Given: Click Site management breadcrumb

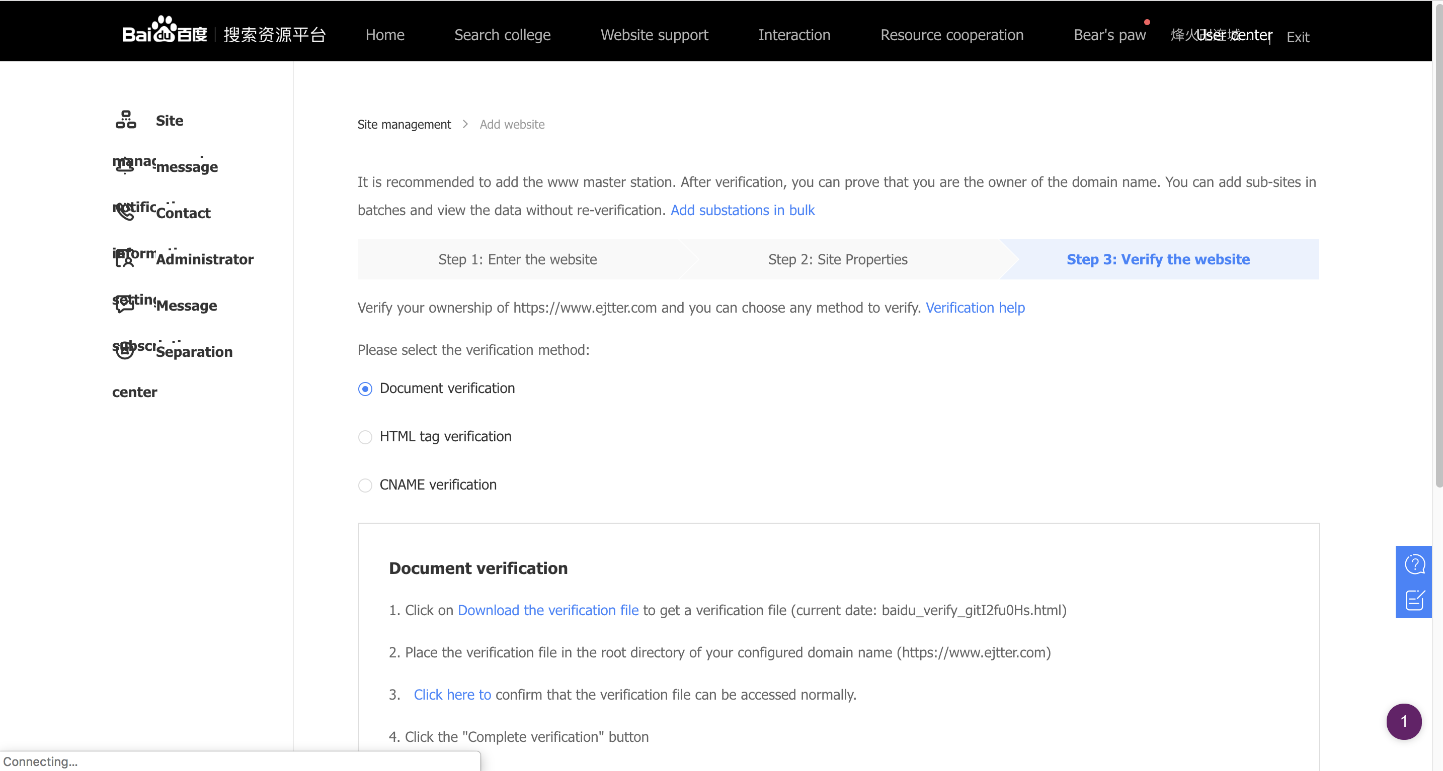Looking at the screenshot, I should coord(404,124).
